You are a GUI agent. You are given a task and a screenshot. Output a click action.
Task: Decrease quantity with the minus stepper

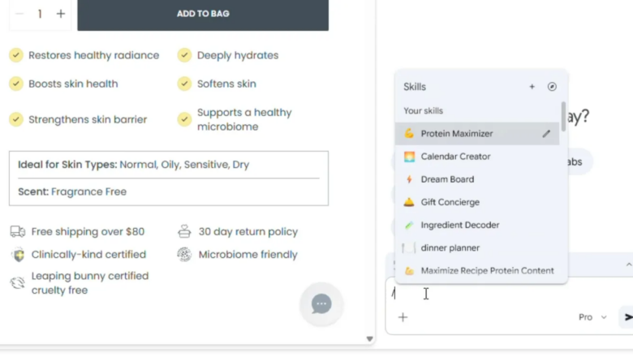[x=19, y=14]
